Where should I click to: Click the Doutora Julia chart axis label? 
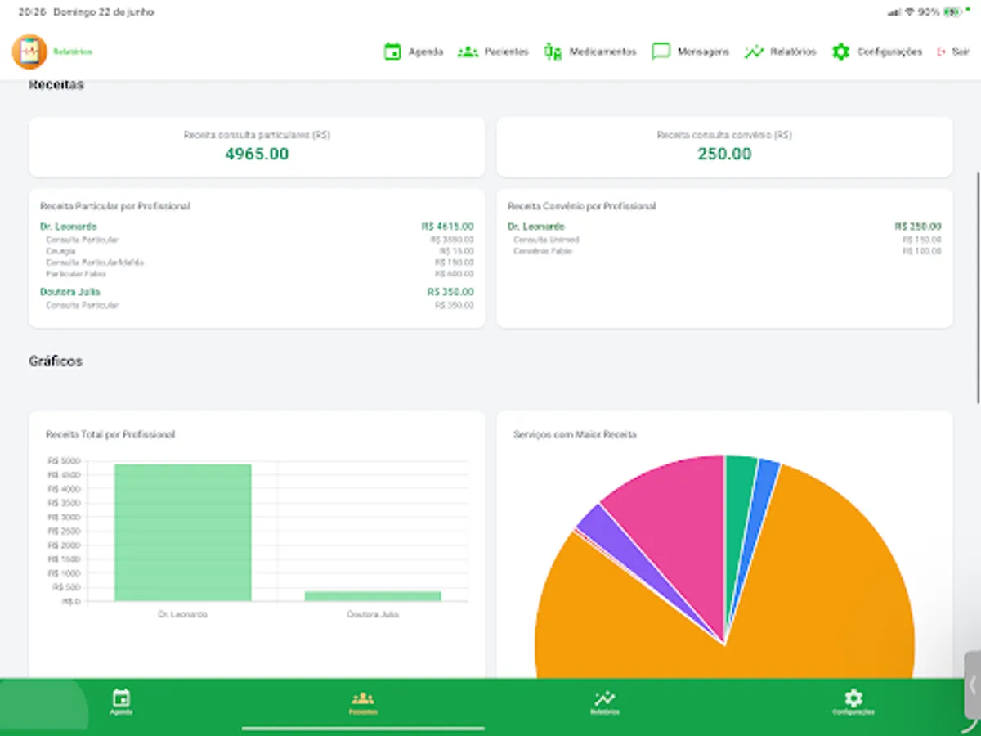[373, 614]
